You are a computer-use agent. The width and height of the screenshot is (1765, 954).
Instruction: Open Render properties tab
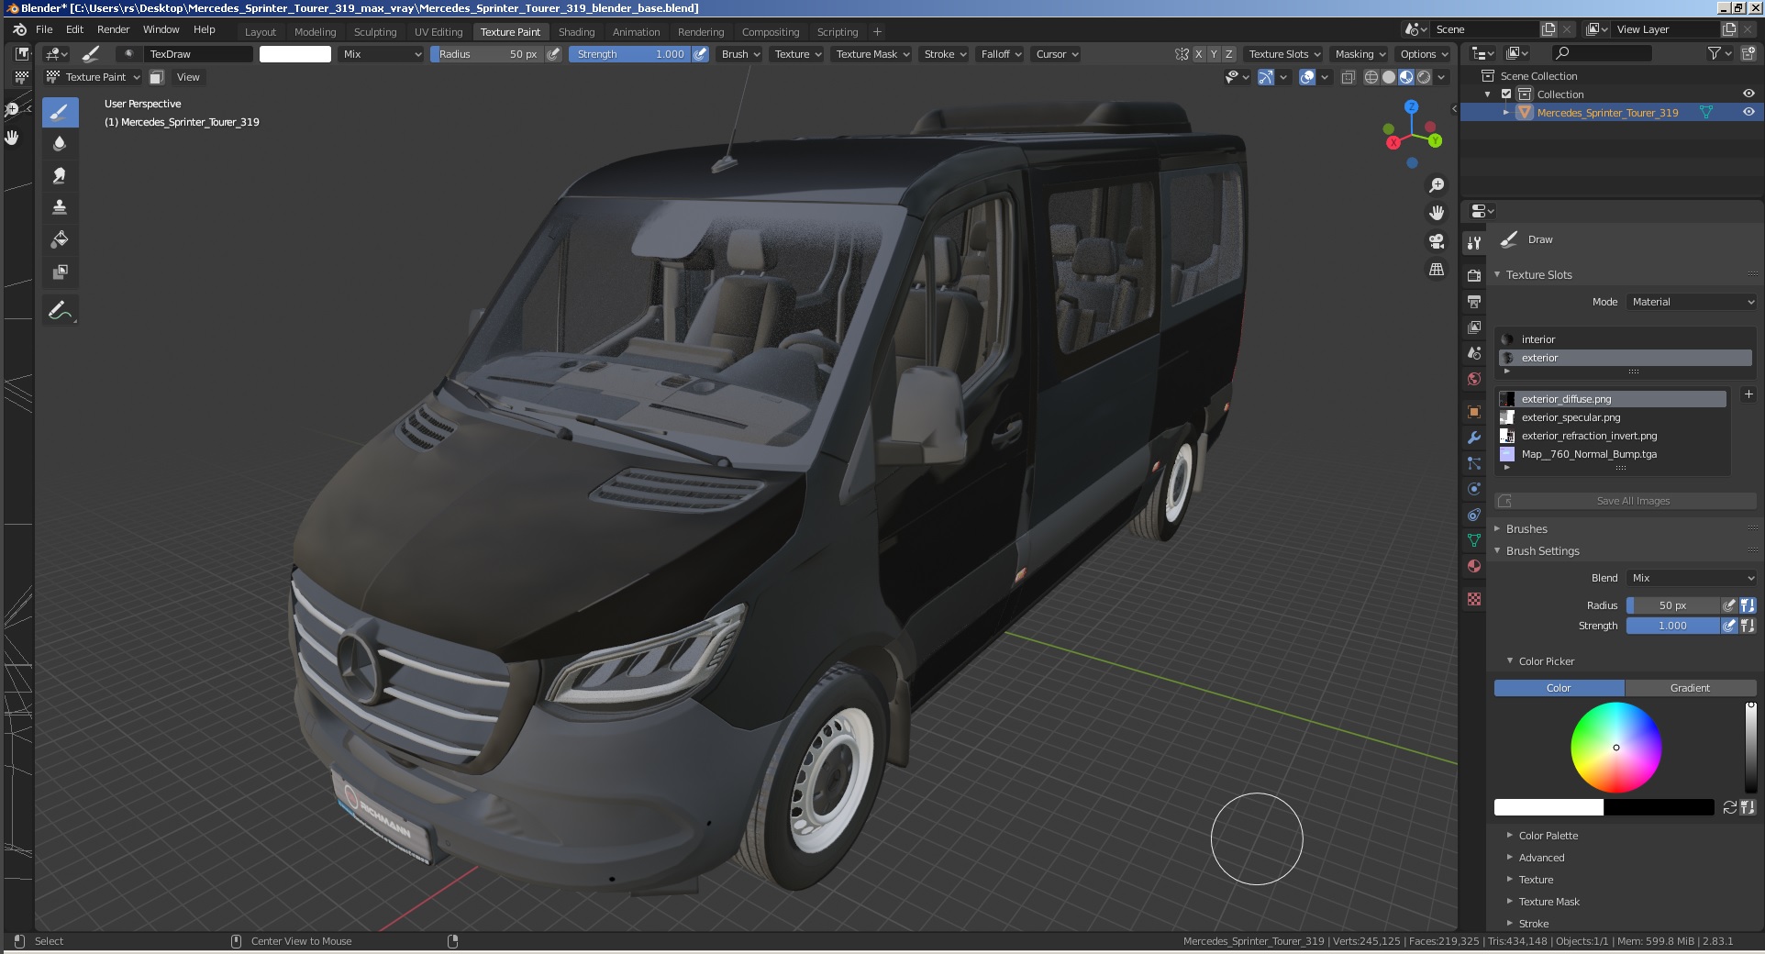click(1474, 275)
